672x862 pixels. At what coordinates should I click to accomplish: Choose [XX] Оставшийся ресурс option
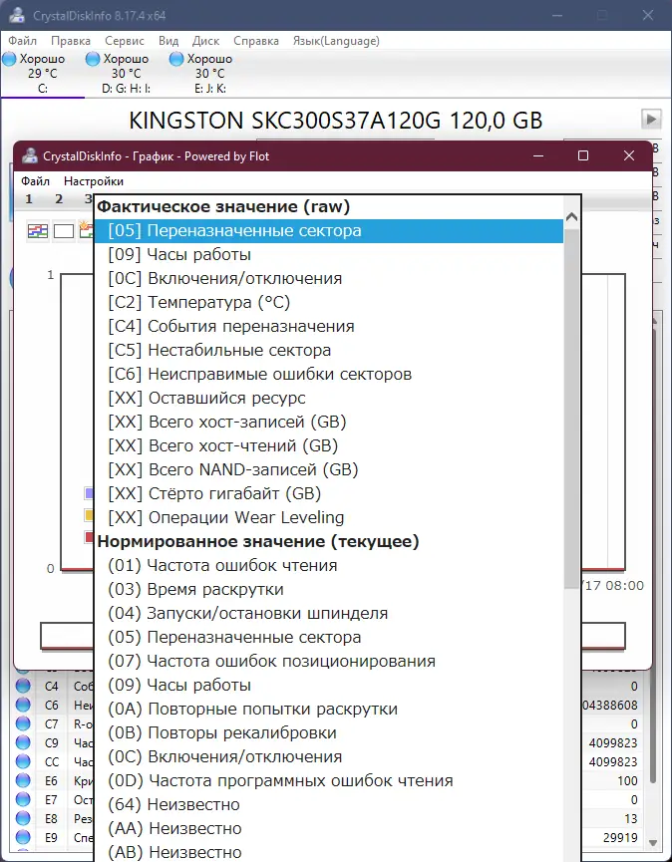pyautogui.click(x=329, y=398)
